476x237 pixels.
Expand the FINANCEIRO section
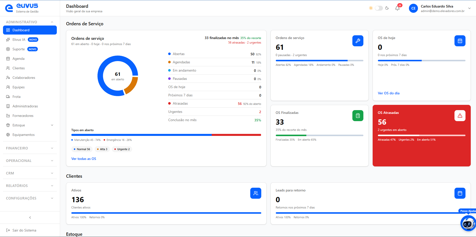[30, 148]
